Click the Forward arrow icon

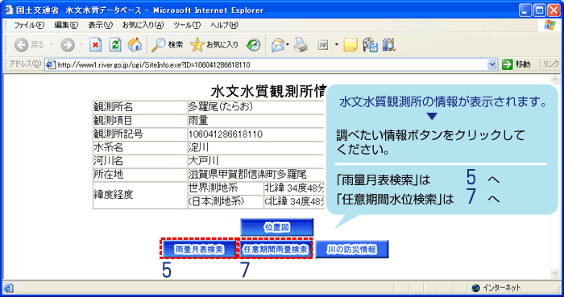[67, 45]
